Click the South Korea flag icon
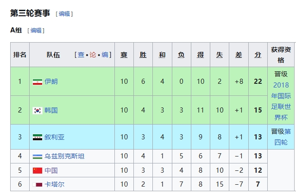 coord(38,110)
